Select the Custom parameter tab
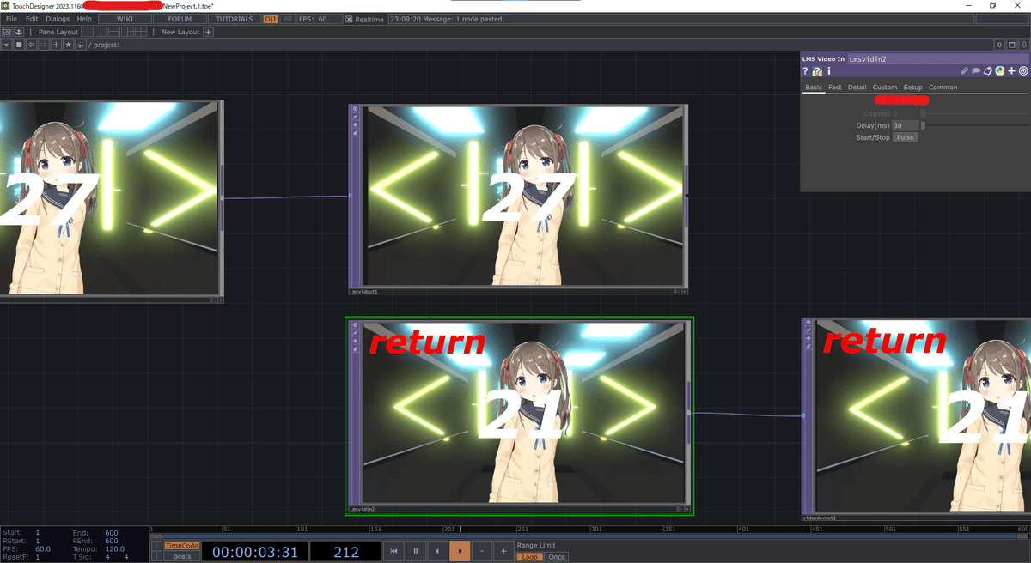This screenshot has height=563, width=1031. 885,87
